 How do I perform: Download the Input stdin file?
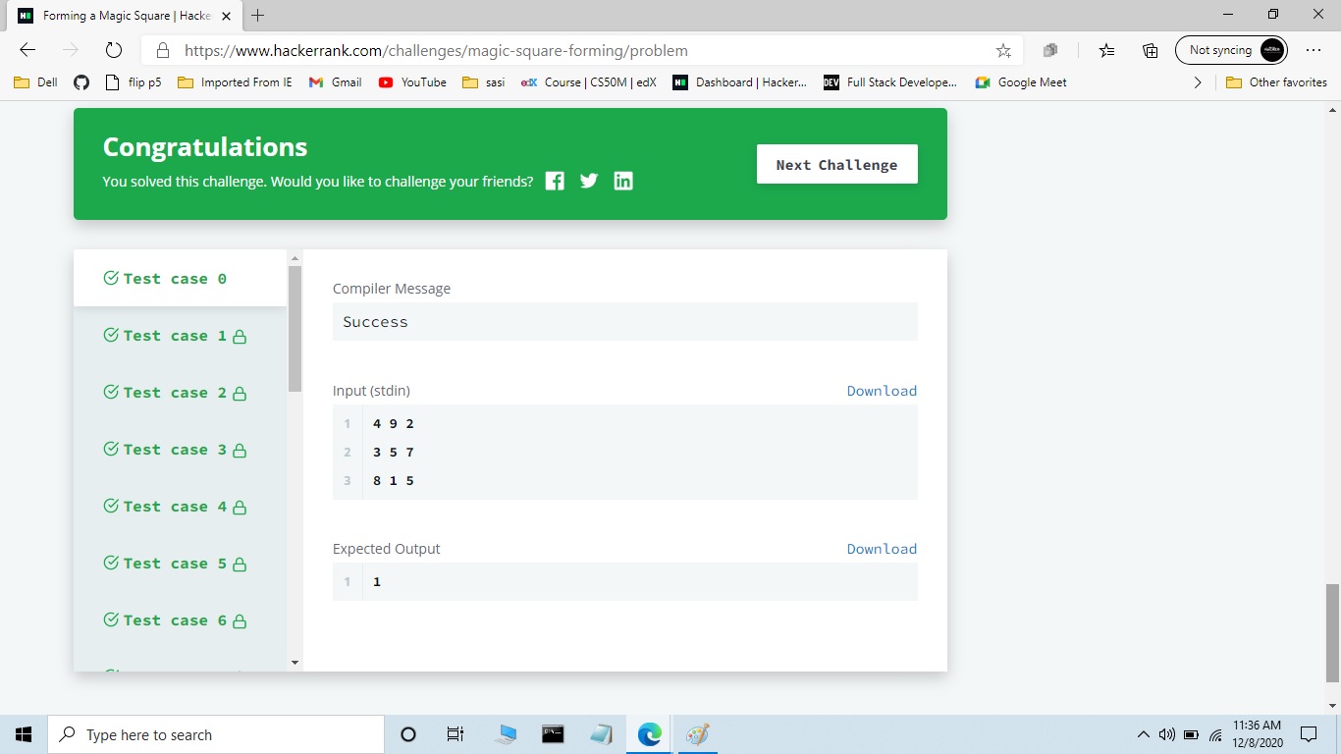(x=881, y=390)
